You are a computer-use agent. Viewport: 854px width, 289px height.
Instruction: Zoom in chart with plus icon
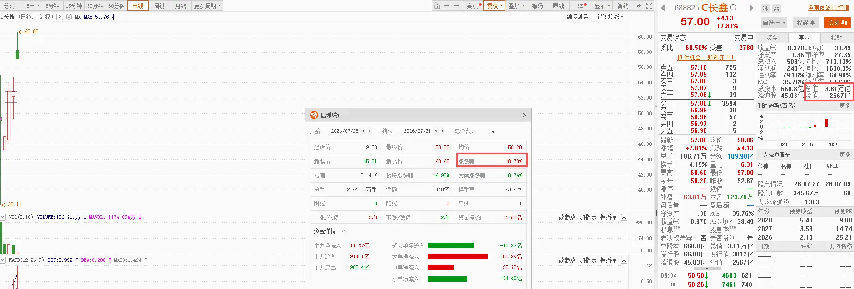tap(447, 6)
